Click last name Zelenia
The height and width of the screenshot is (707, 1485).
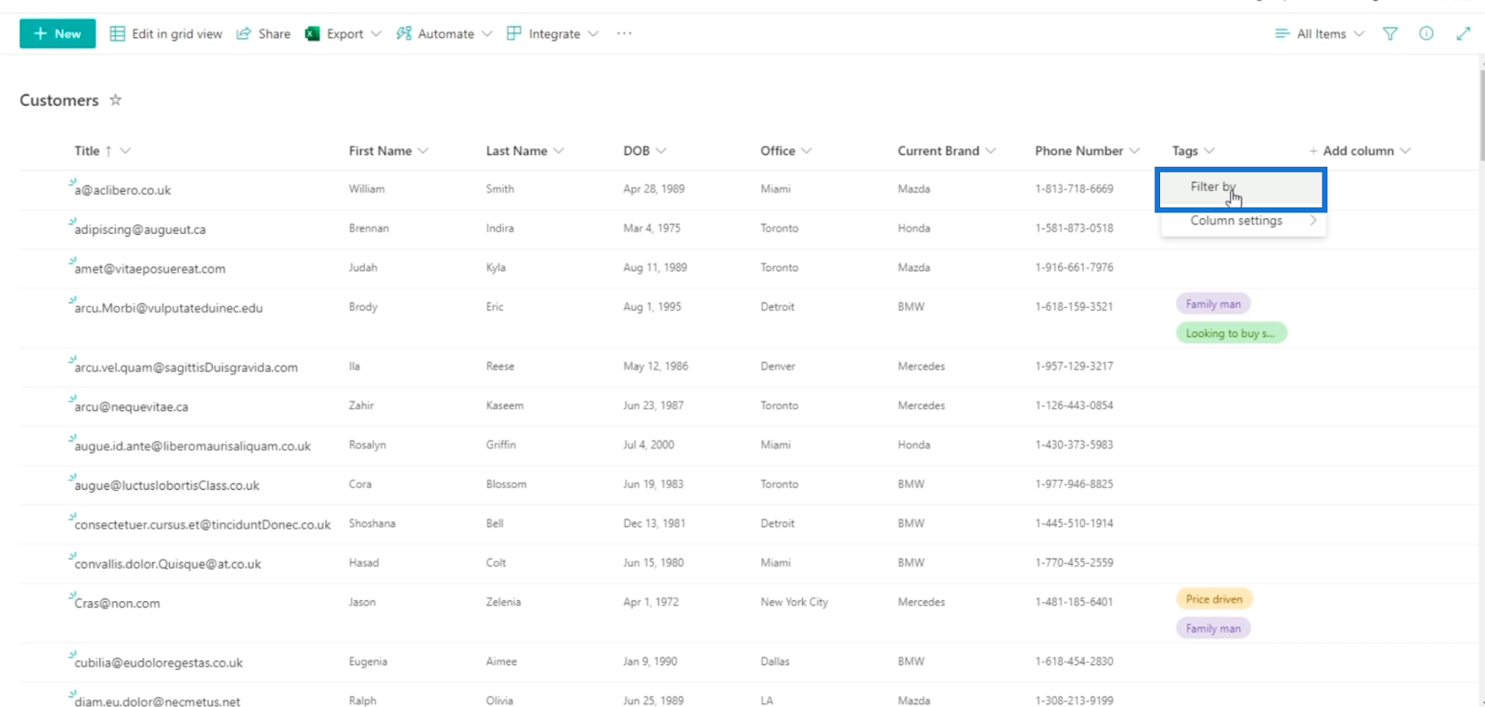(503, 602)
